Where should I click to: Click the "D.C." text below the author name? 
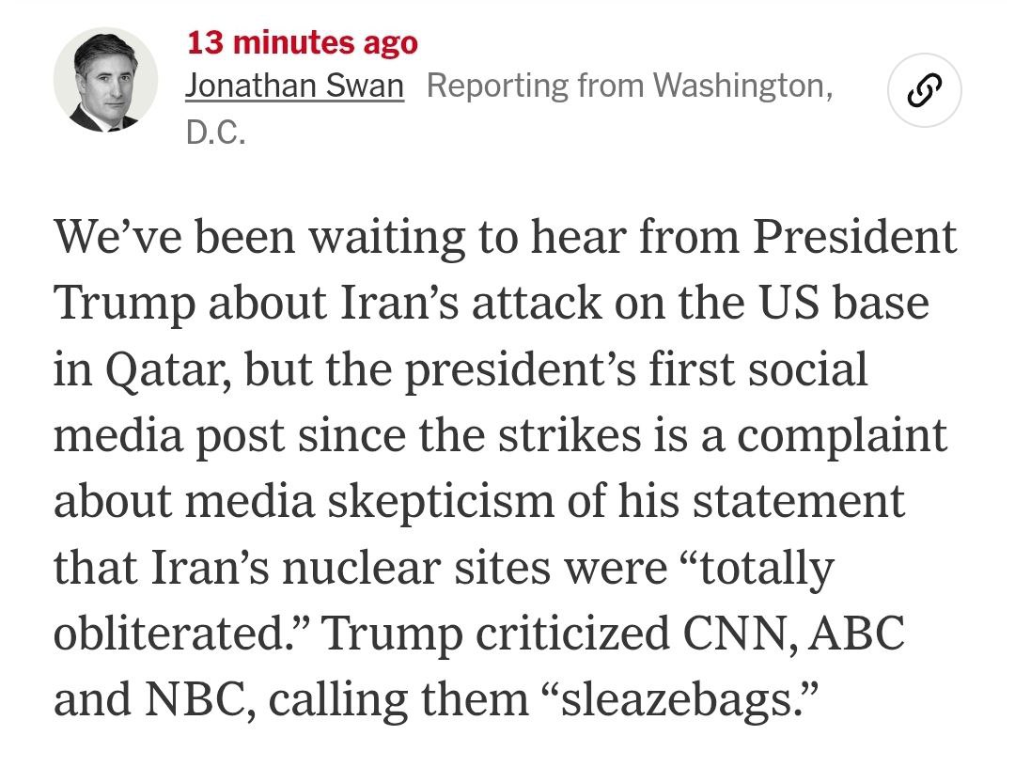point(215,133)
